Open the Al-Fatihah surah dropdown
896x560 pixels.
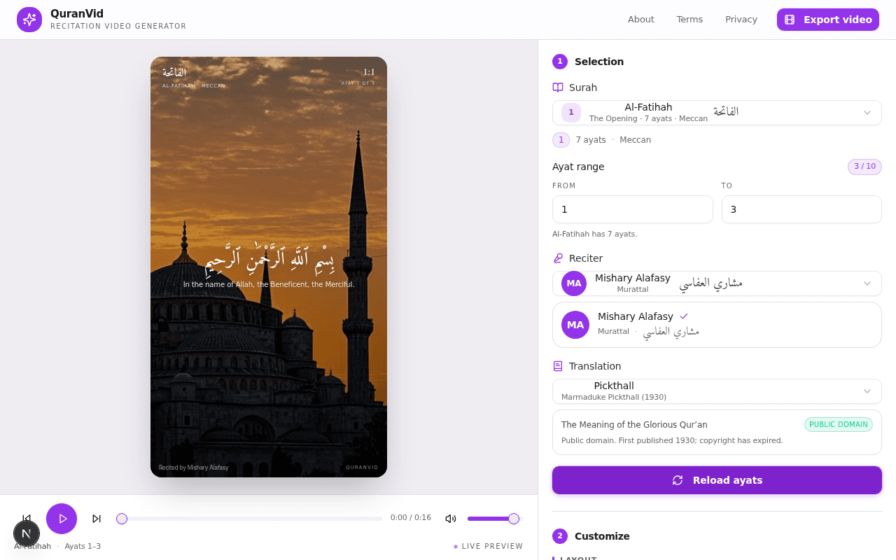tap(717, 113)
